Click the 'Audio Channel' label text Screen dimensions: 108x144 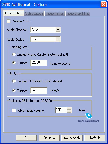(17, 30)
